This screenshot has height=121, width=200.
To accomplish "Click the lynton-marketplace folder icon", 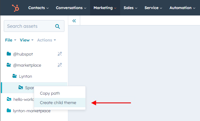I will [9, 110].
